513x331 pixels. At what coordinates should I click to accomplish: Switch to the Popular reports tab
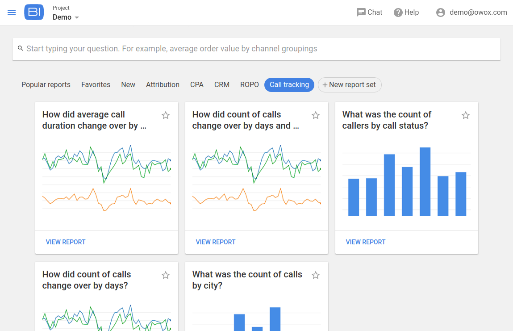[46, 84]
